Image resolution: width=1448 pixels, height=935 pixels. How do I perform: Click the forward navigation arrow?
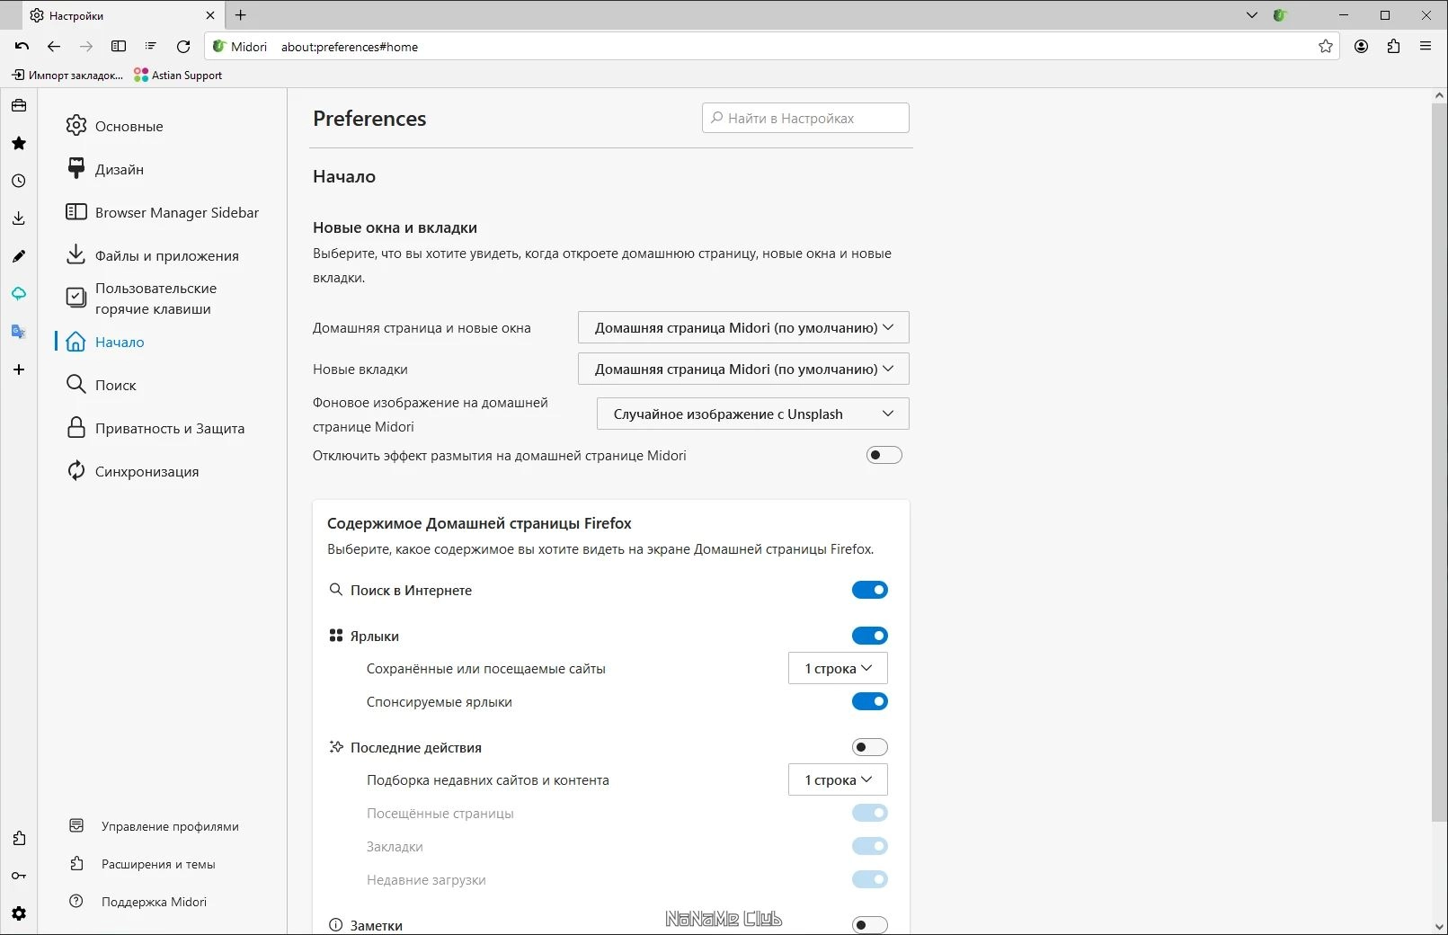tap(86, 46)
